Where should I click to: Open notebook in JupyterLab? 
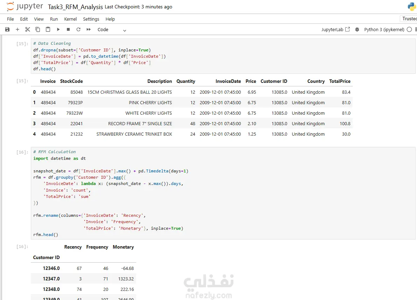point(335,30)
